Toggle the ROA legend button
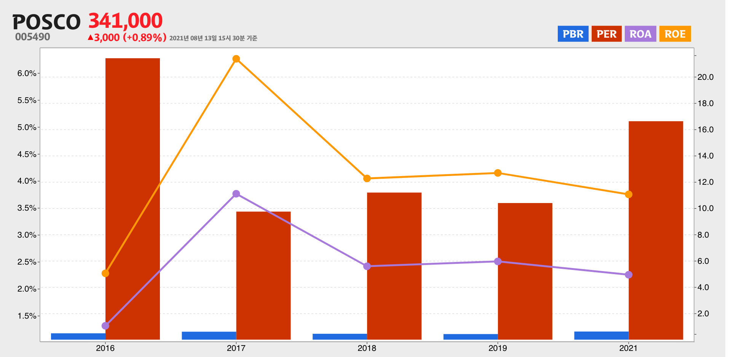The width and height of the screenshot is (731, 357). (640, 34)
